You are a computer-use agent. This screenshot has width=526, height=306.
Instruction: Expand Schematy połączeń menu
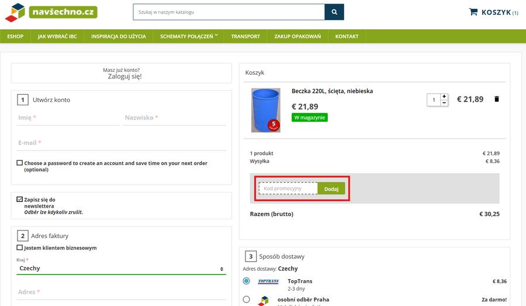pos(188,36)
